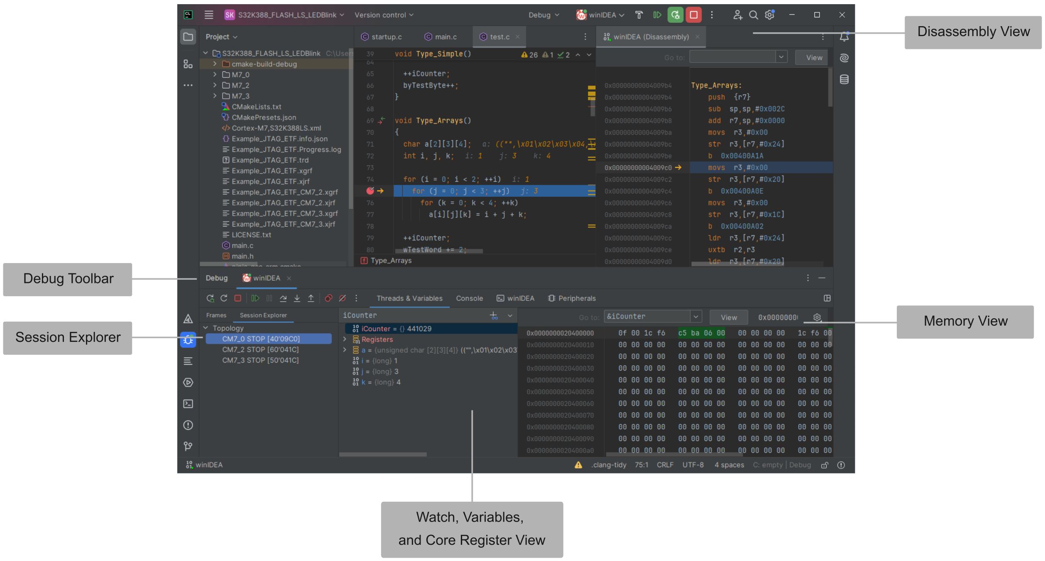Open Database tool window icon
1045x561 pixels.
pyautogui.click(x=844, y=79)
